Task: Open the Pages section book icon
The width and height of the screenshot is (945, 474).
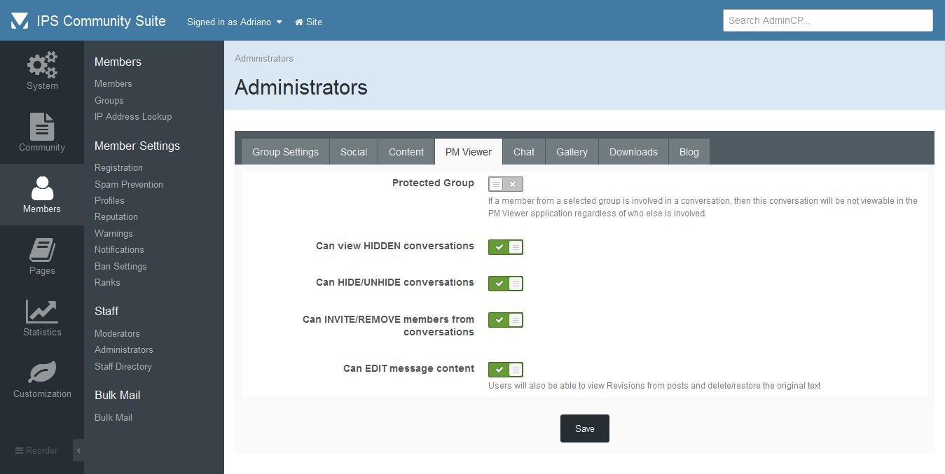Action: click(42, 249)
